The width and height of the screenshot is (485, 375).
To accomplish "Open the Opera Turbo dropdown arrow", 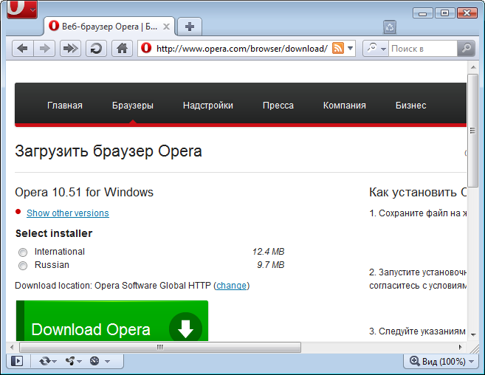I will pyautogui.click(x=107, y=361).
